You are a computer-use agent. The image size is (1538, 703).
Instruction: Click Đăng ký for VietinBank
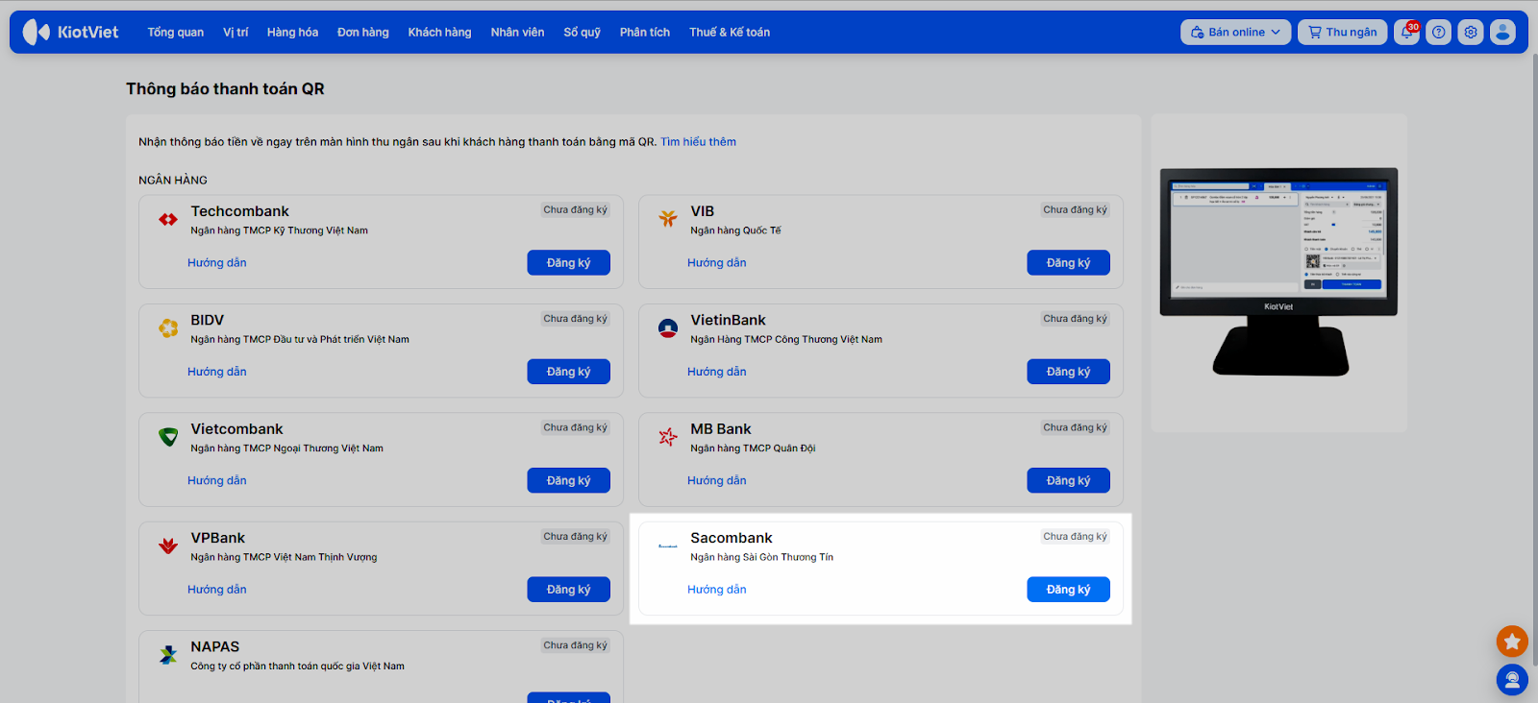pos(1068,372)
